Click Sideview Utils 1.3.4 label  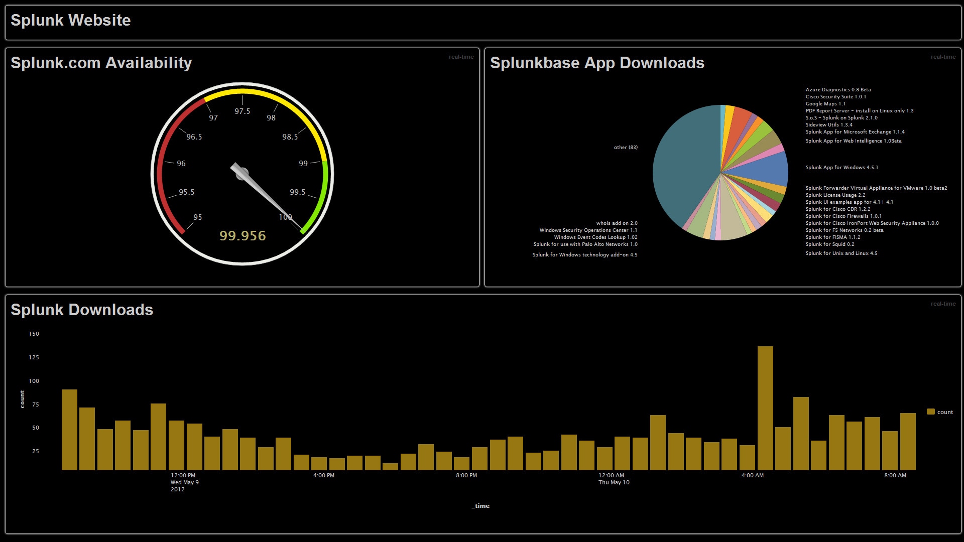pos(829,125)
